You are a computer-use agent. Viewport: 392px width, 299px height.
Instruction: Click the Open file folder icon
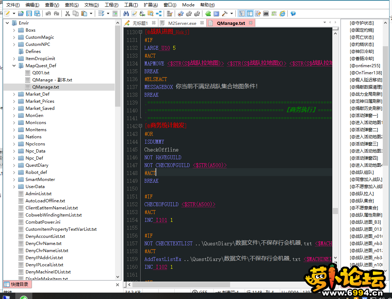tap(21, 14)
